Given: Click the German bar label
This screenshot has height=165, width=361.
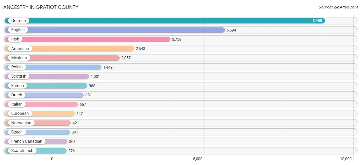Looking at the screenshot, I should (18, 21).
